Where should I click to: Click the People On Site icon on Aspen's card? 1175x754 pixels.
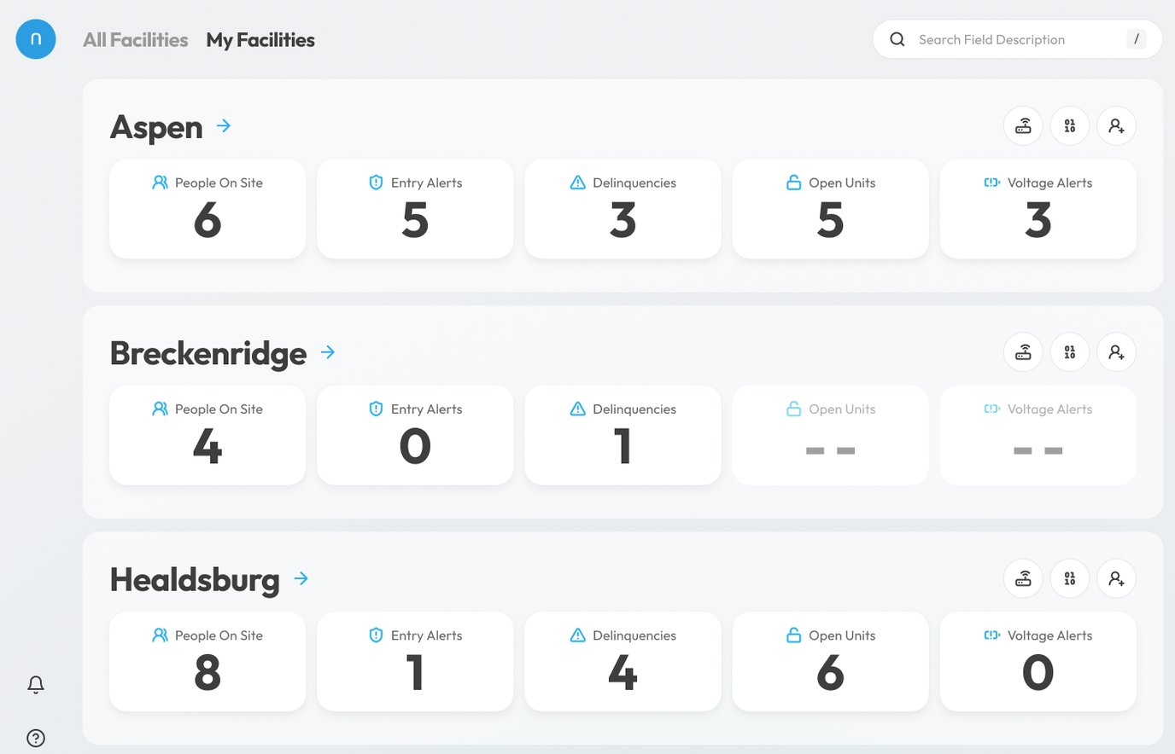[160, 182]
